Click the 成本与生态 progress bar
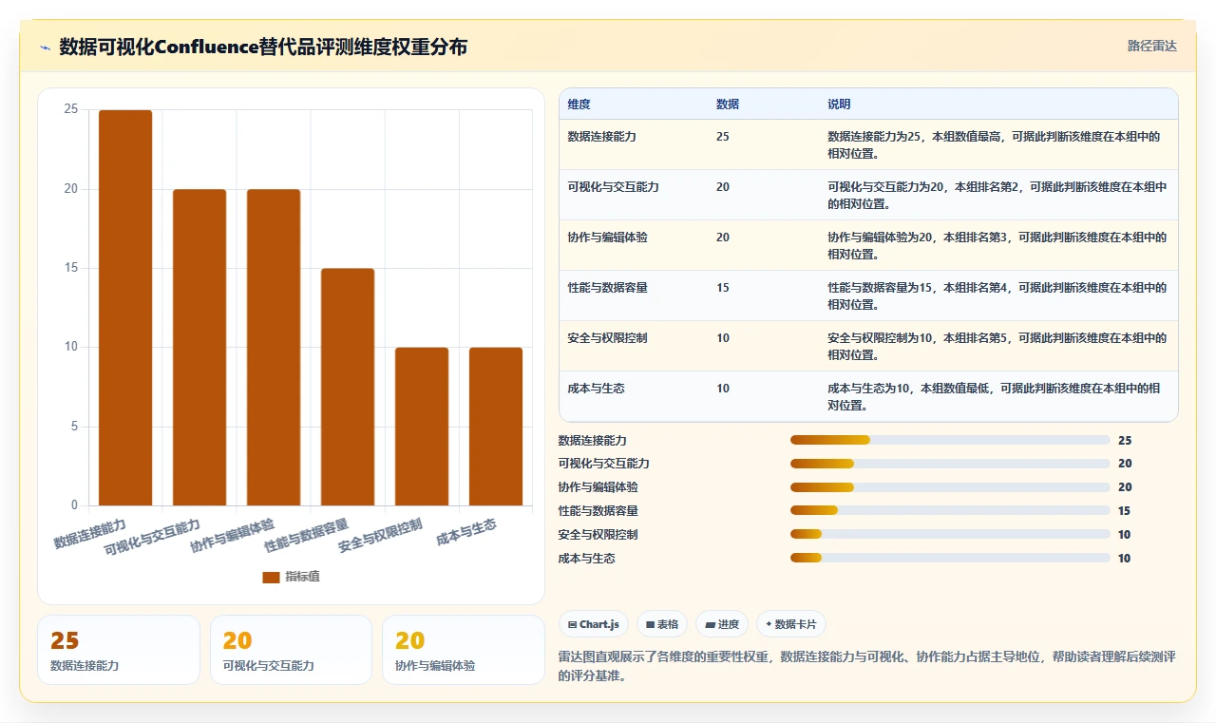Screen dimensions: 1216x723 coord(950,559)
